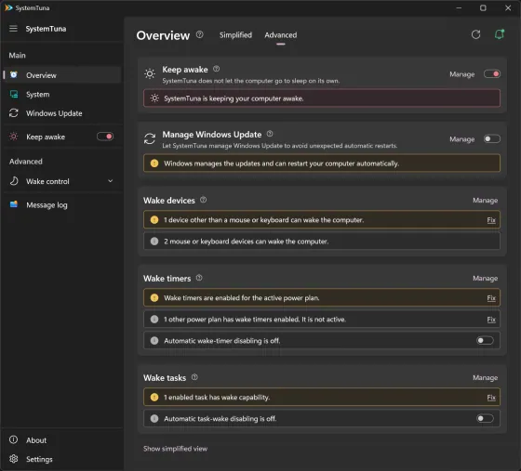Click the 'Advanced' section label in sidebar
521x471 pixels.
point(26,162)
